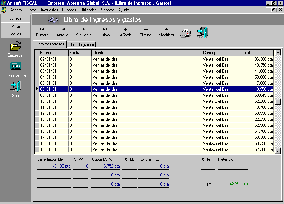The height and width of the screenshot is (204, 284).
Task: Click the row selector for 08/01/01
Action: (x=37, y=89)
